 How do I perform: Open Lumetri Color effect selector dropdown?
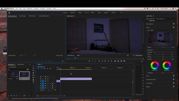tap(171, 21)
